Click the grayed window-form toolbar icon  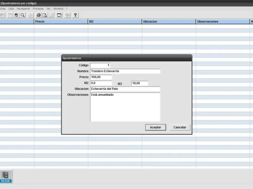[x=10, y=15]
